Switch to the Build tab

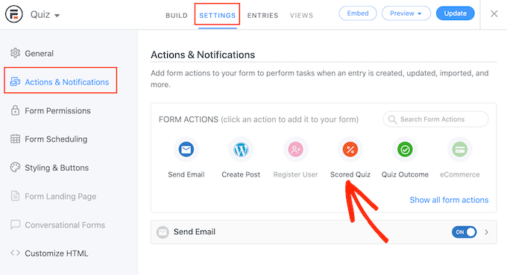point(177,16)
